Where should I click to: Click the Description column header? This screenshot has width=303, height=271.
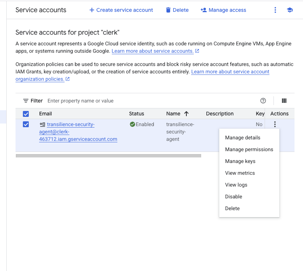(x=220, y=114)
